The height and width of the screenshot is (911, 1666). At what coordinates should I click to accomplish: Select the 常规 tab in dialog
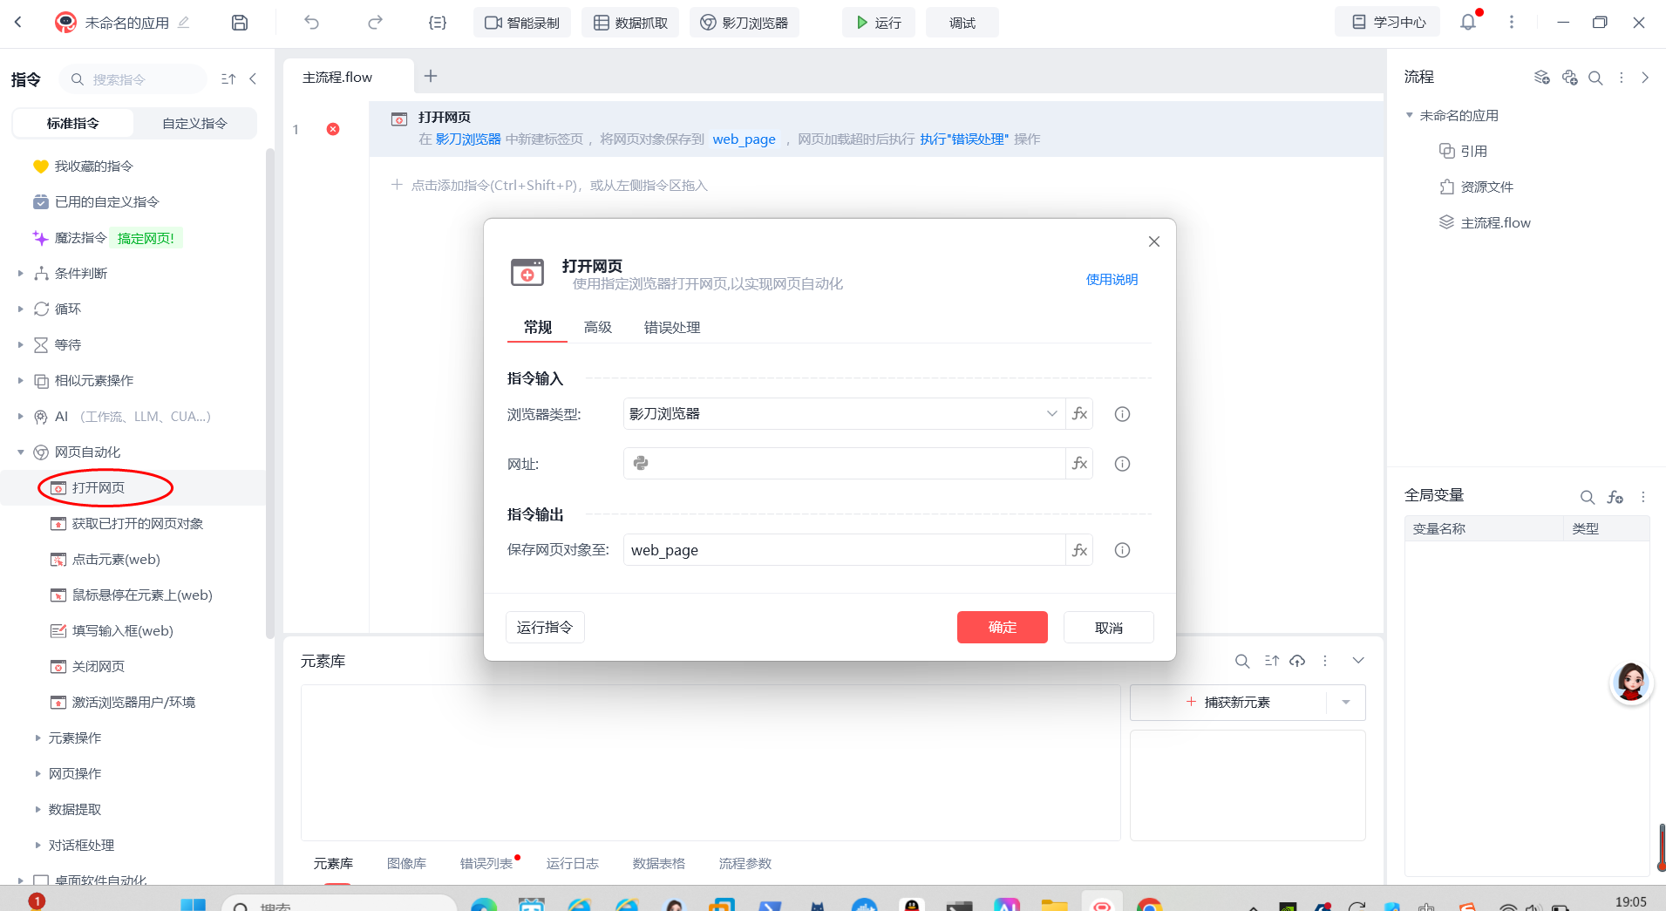click(x=538, y=328)
